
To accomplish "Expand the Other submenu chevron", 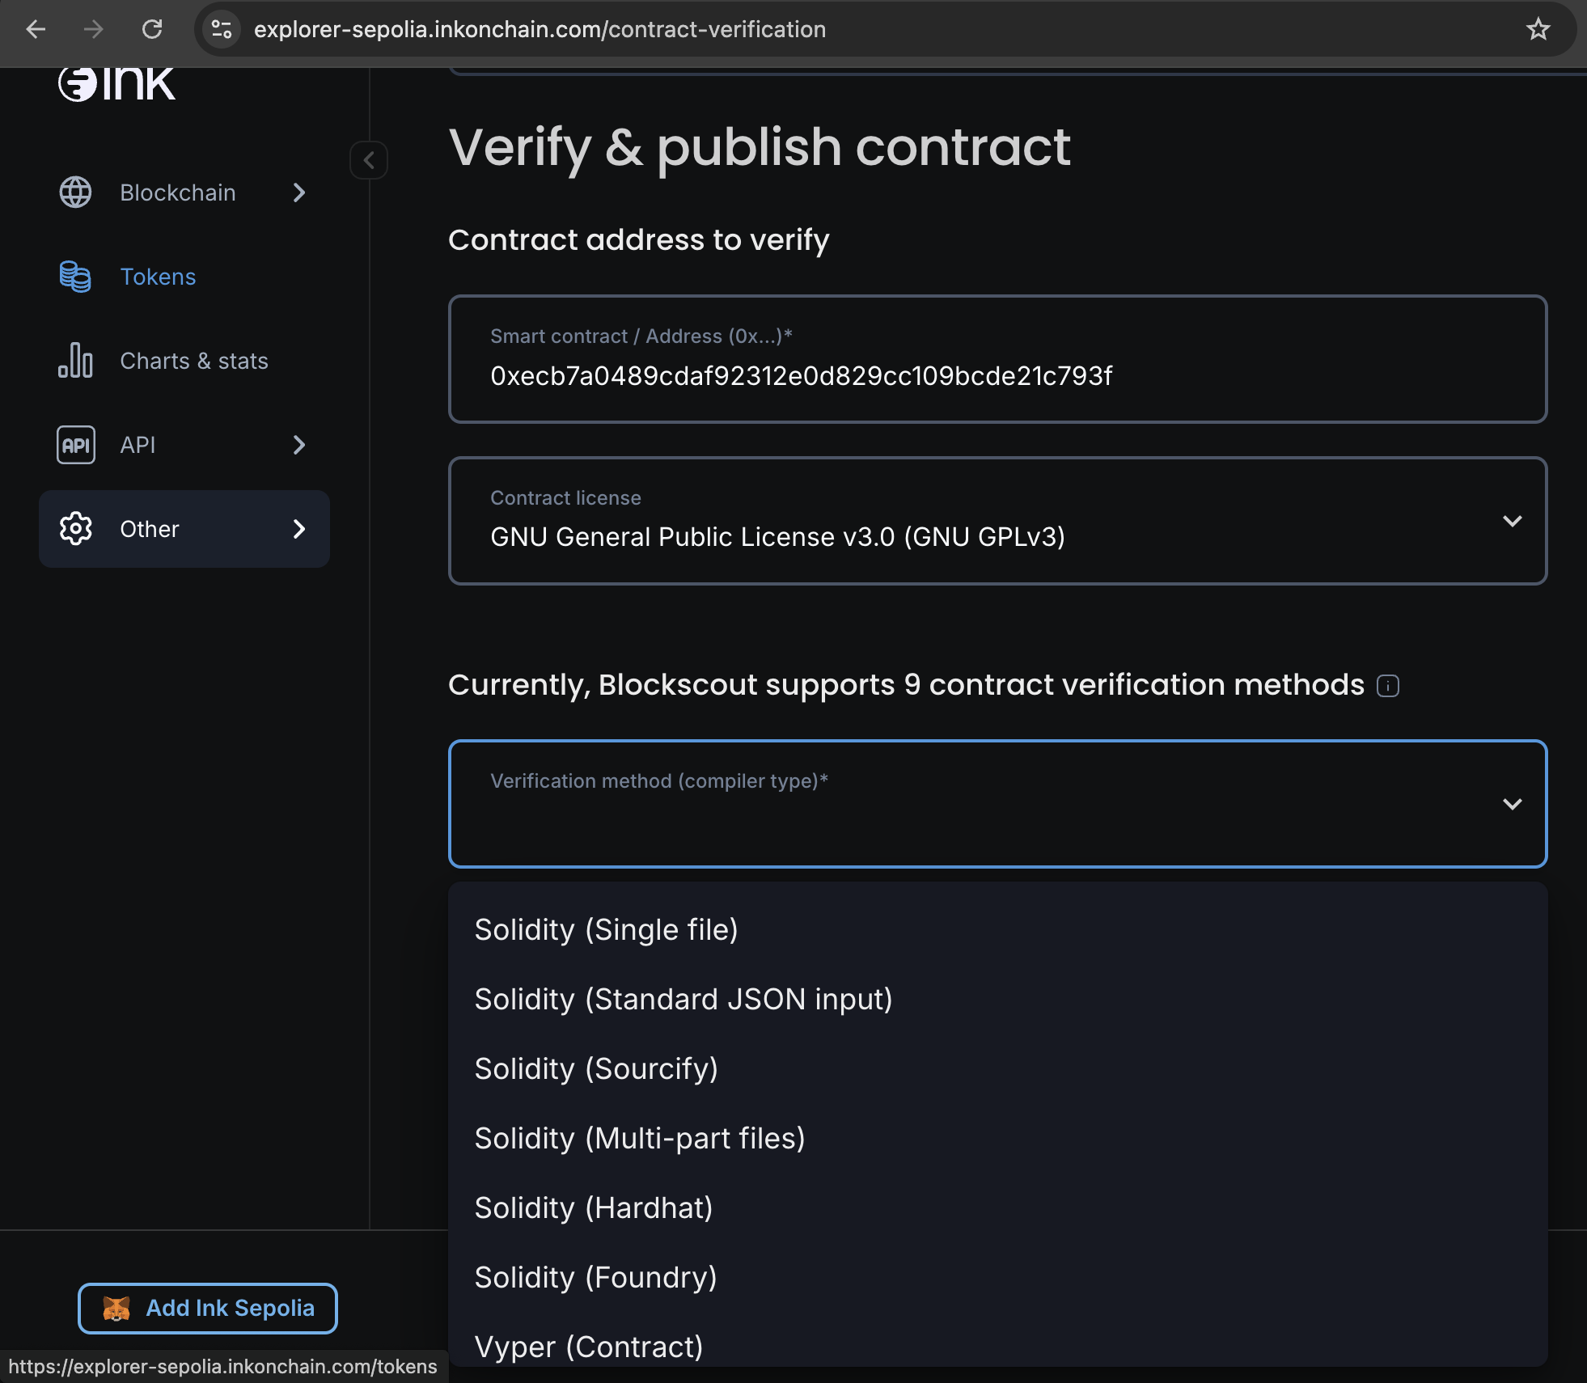I will pyautogui.click(x=299, y=529).
